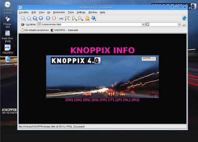
Task: Open the Bookmarks menu
Action: click(59, 12)
